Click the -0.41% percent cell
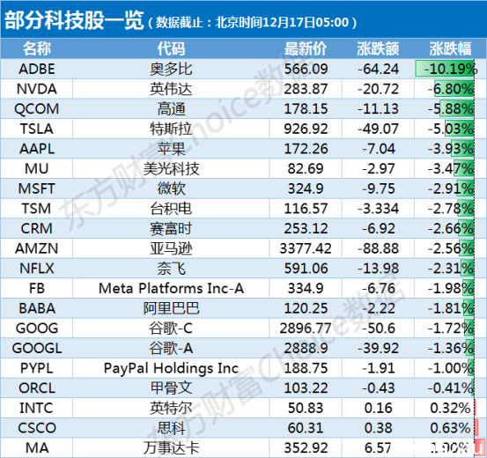The height and width of the screenshot is (458, 487). tap(450, 388)
